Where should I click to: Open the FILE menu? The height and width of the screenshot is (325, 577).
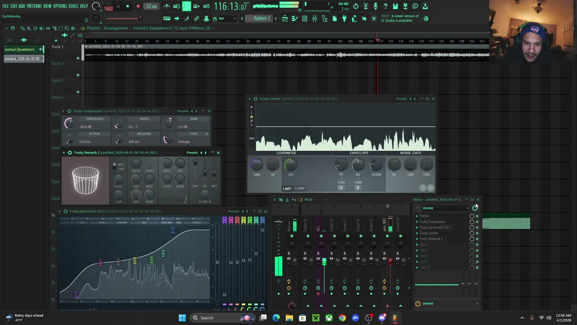point(5,6)
